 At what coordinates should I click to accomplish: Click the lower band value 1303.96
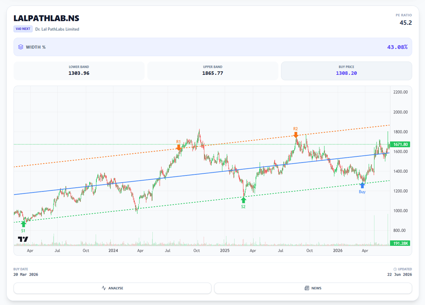pyautogui.click(x=79, y=73)
